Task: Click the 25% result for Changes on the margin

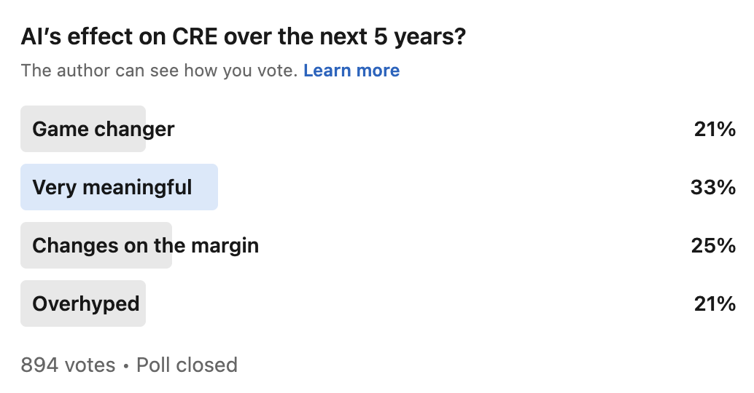Action: [x=714, y=246]
